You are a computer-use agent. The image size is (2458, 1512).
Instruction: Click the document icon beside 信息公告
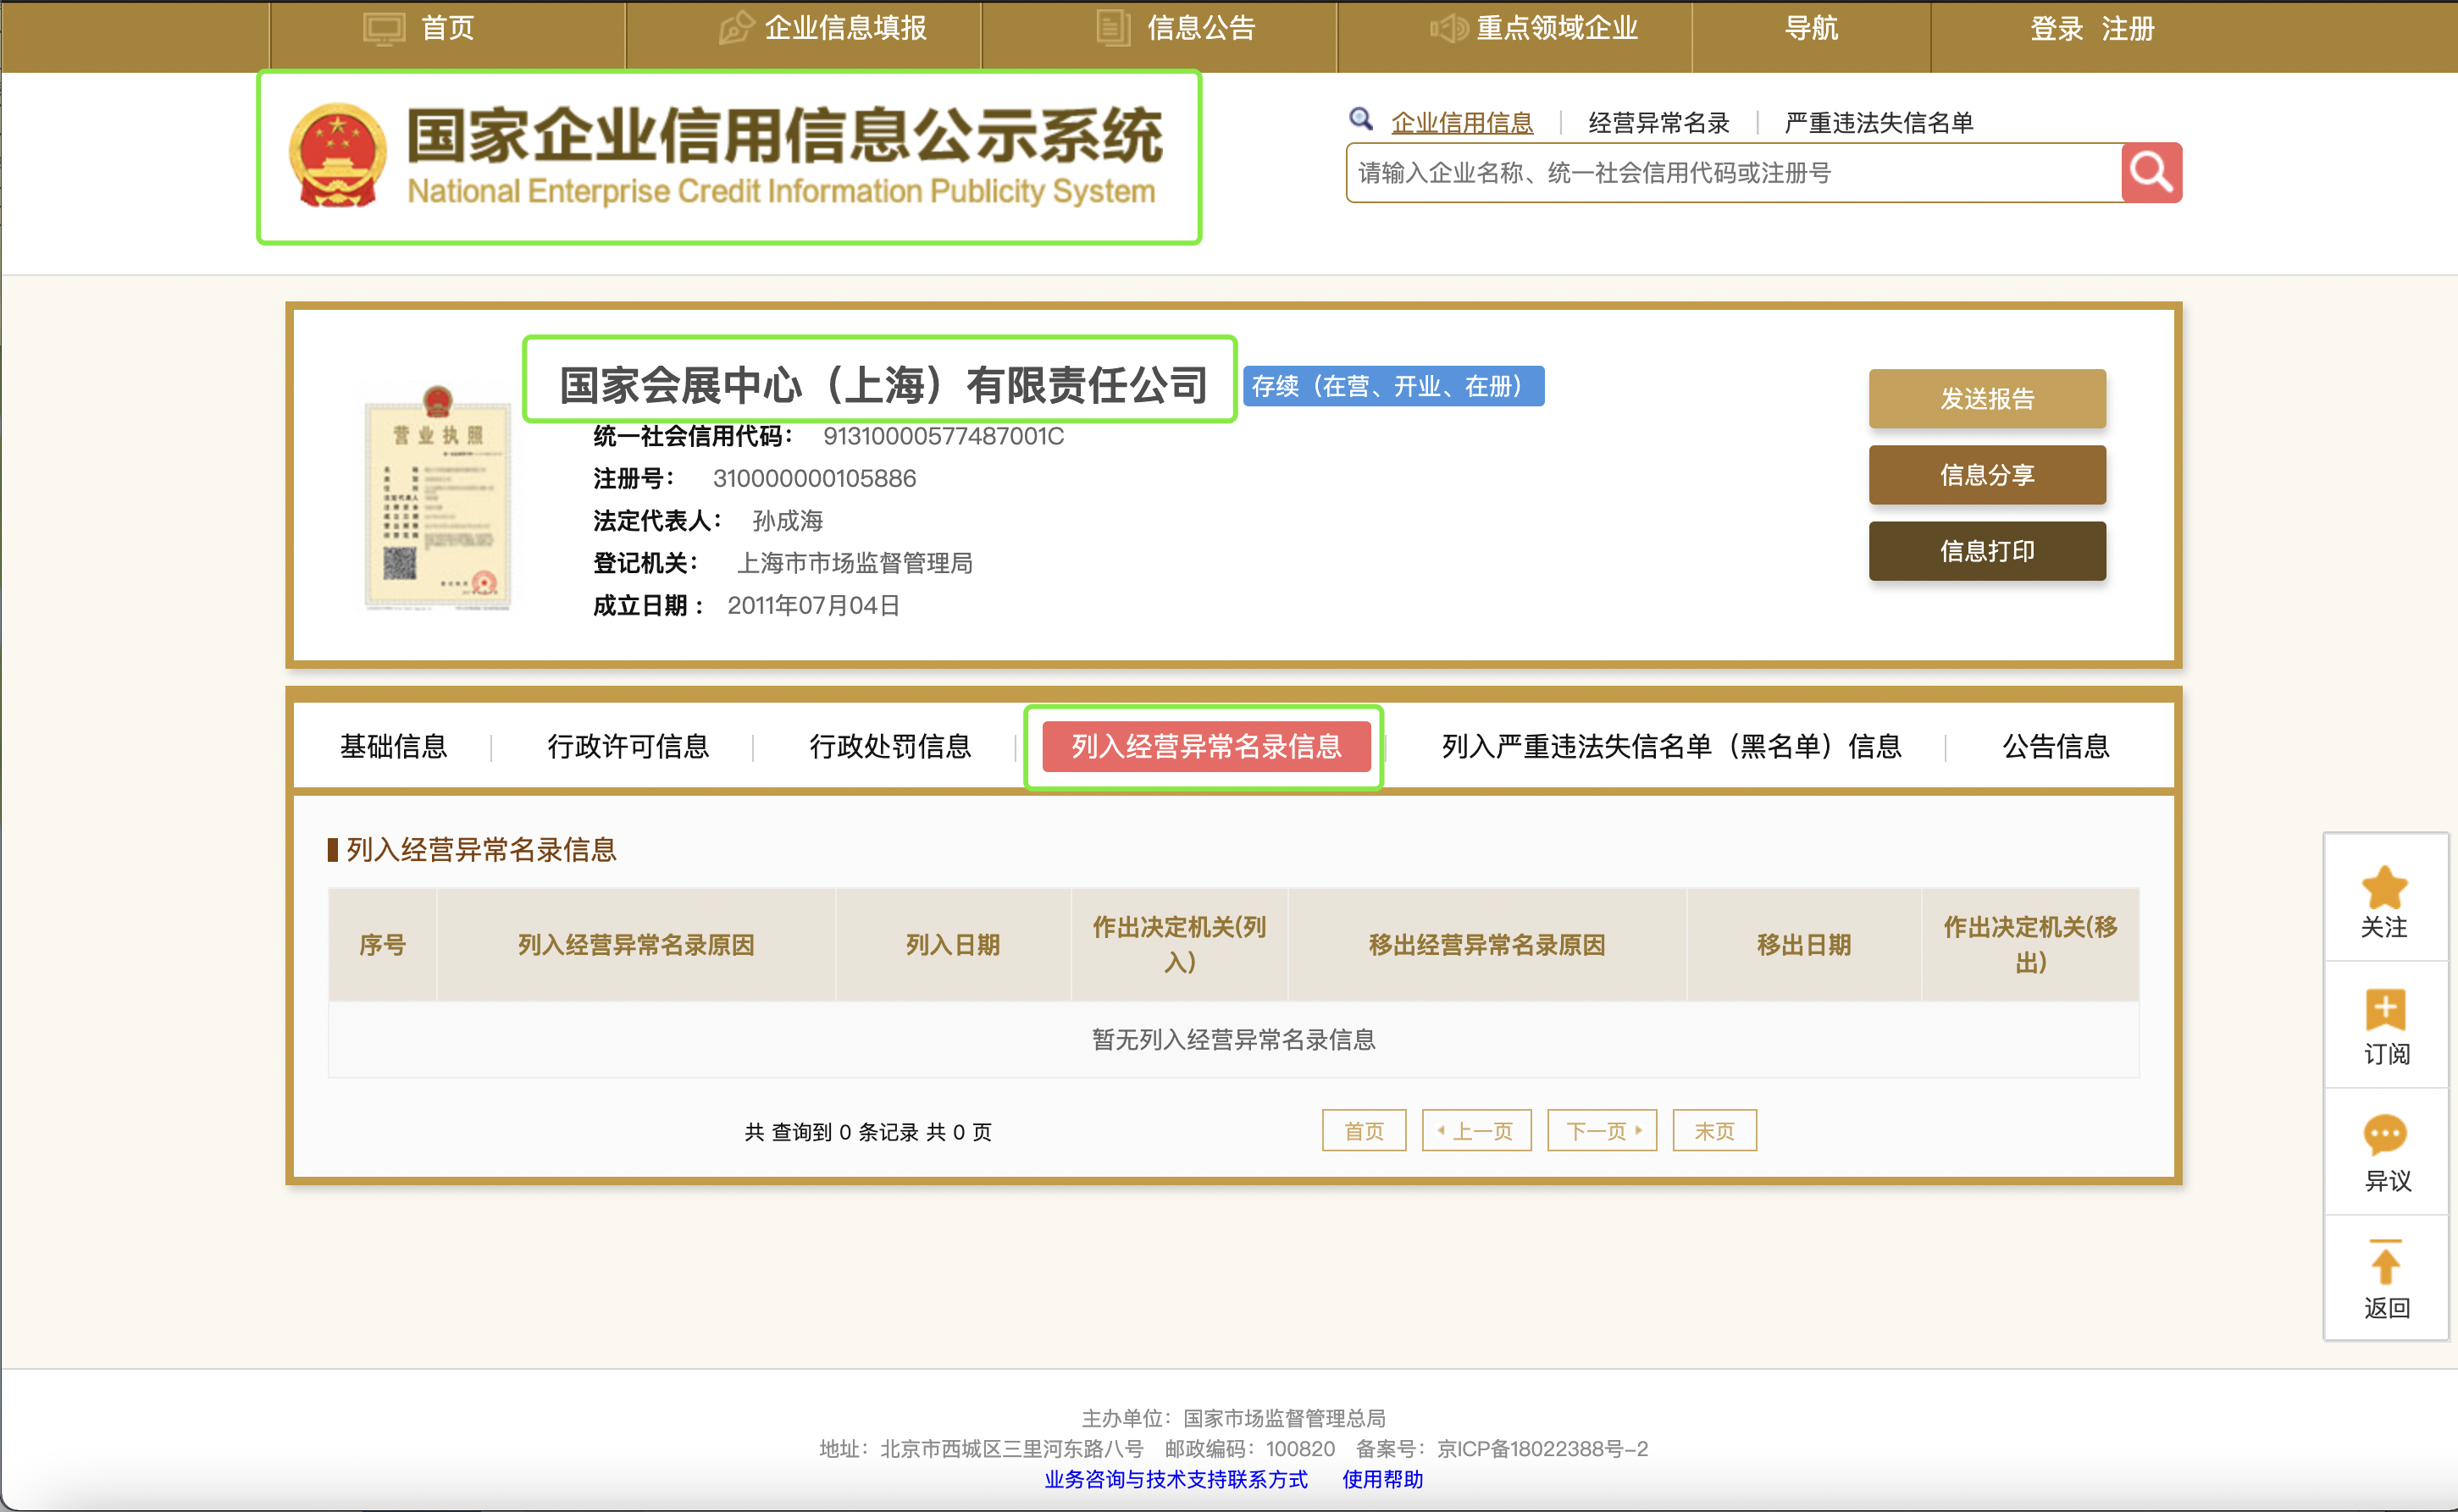1112,28
